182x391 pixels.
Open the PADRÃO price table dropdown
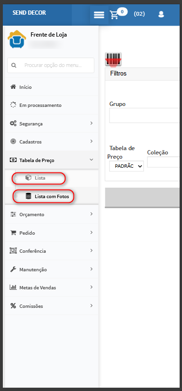point(127,166)
